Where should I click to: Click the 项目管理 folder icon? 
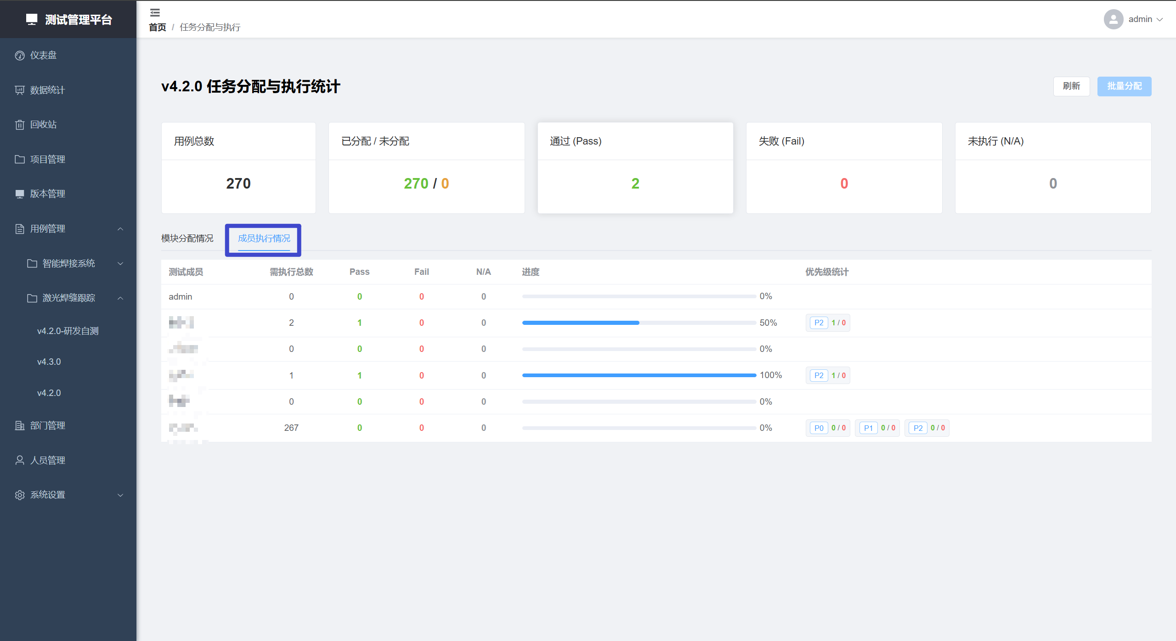click(x=20, y=159)
